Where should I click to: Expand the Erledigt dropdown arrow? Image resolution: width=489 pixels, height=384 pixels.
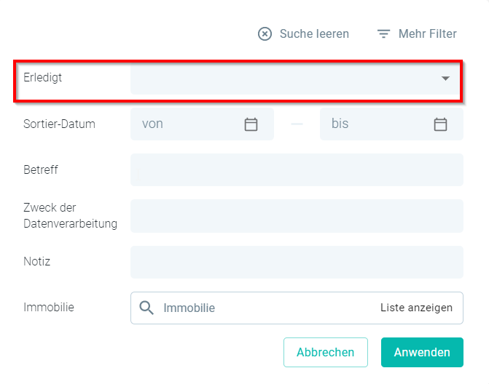coord(445,78)
